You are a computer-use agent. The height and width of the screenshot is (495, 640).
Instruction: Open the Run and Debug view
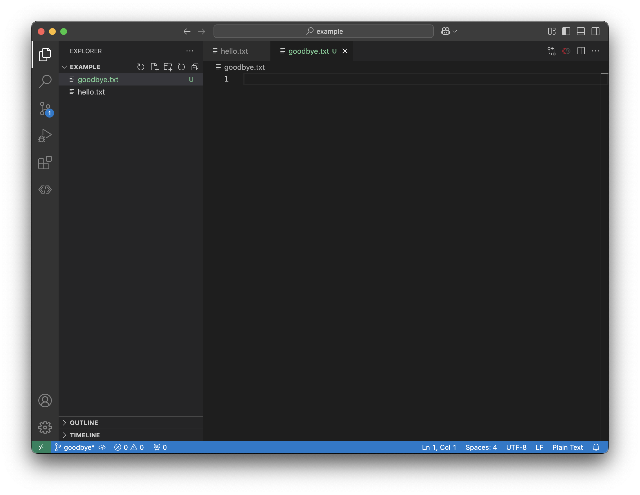point(45,136)
